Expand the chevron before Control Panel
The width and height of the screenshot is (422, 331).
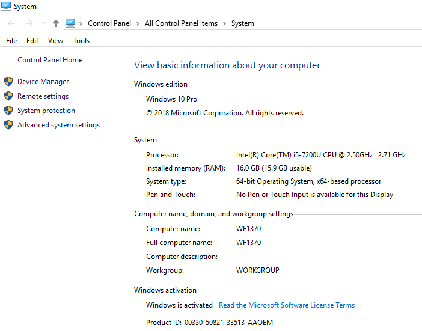pos(81,23)
